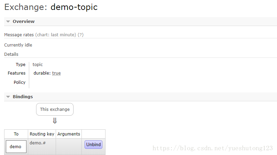Click the Arguments column header

(x=69, y=134)
